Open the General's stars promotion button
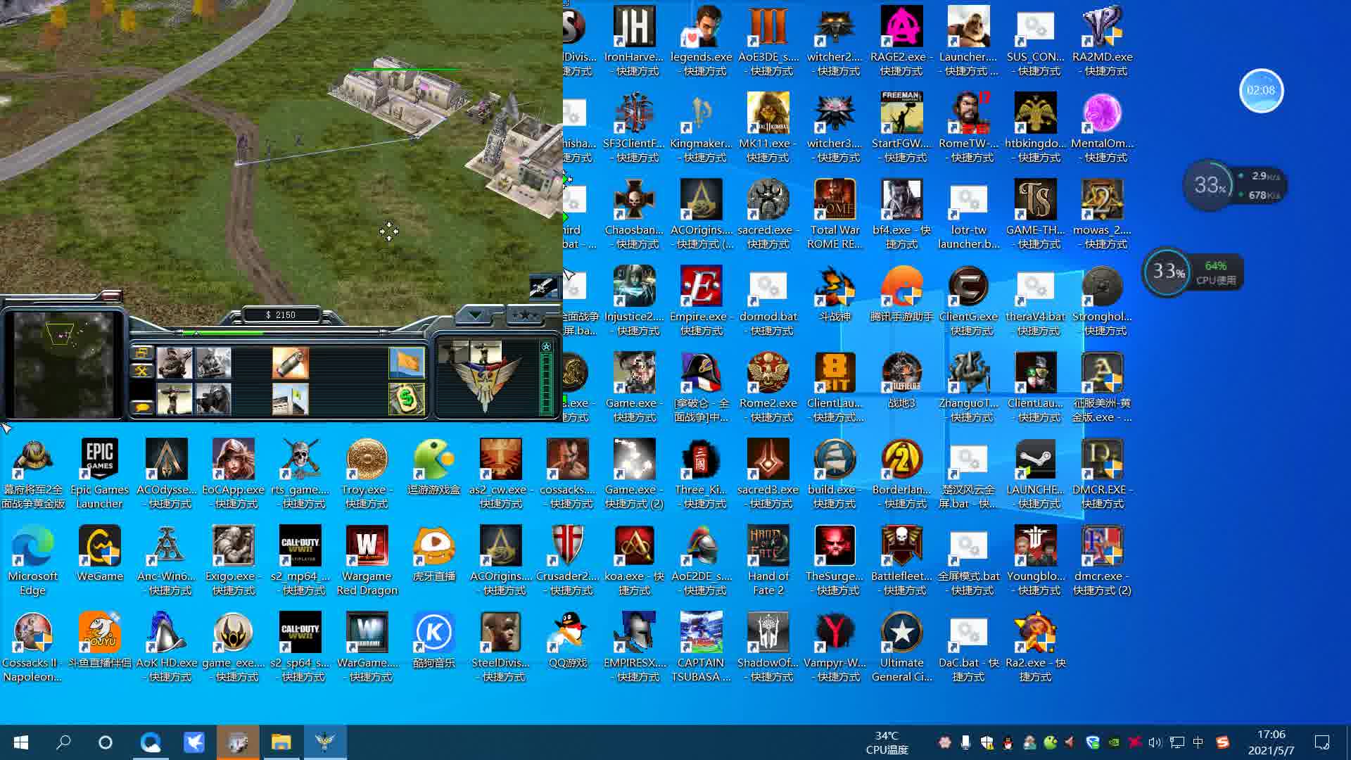 coord(526,315)
